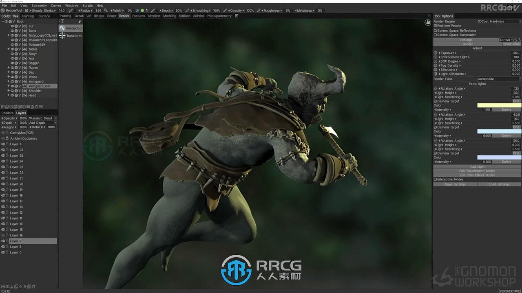Open the Add Depth dropdown
Image resolution: width=522 pixels, height=293 pixels.
(42, 123)
